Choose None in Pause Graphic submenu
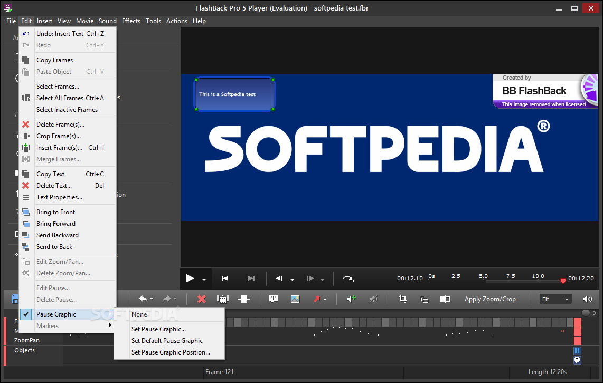Viewport: 603px width, 383px height. click(139, 314)
